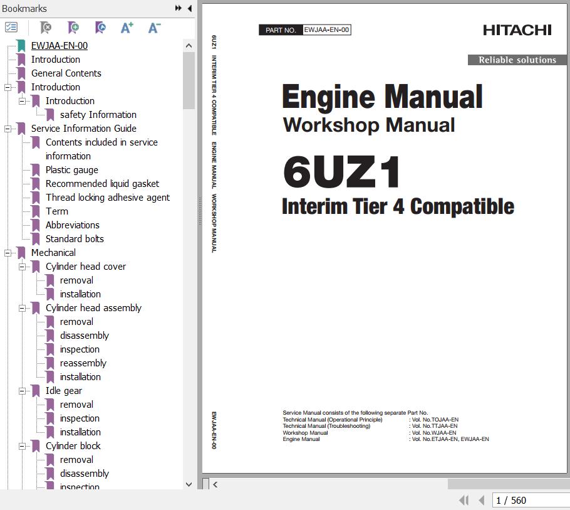
Task: Open the Cylinder head assembly bookmark
Action: click(93, 308)
